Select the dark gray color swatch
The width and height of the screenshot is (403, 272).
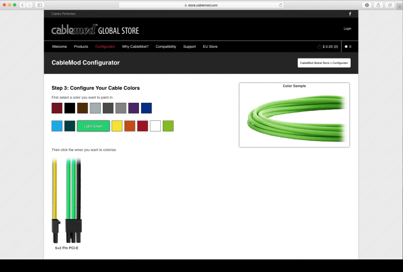point(108,108)
